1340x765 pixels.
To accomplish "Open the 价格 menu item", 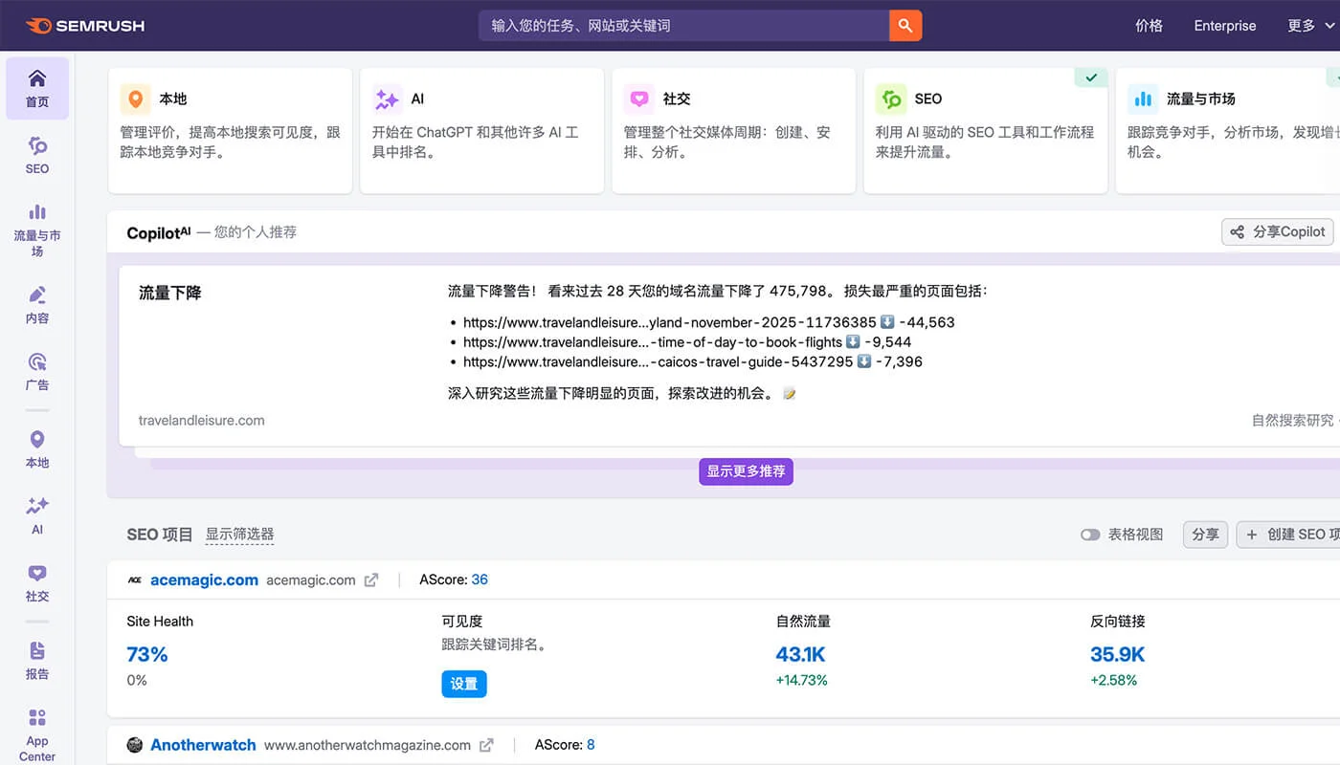I will click(1148, 26).
